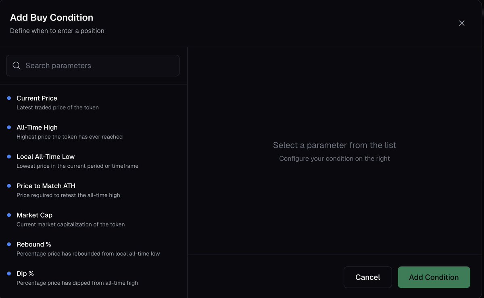Click the blue dot beside Current Price
The width and height of the screenshot is (484, 298).
point(9,98)
